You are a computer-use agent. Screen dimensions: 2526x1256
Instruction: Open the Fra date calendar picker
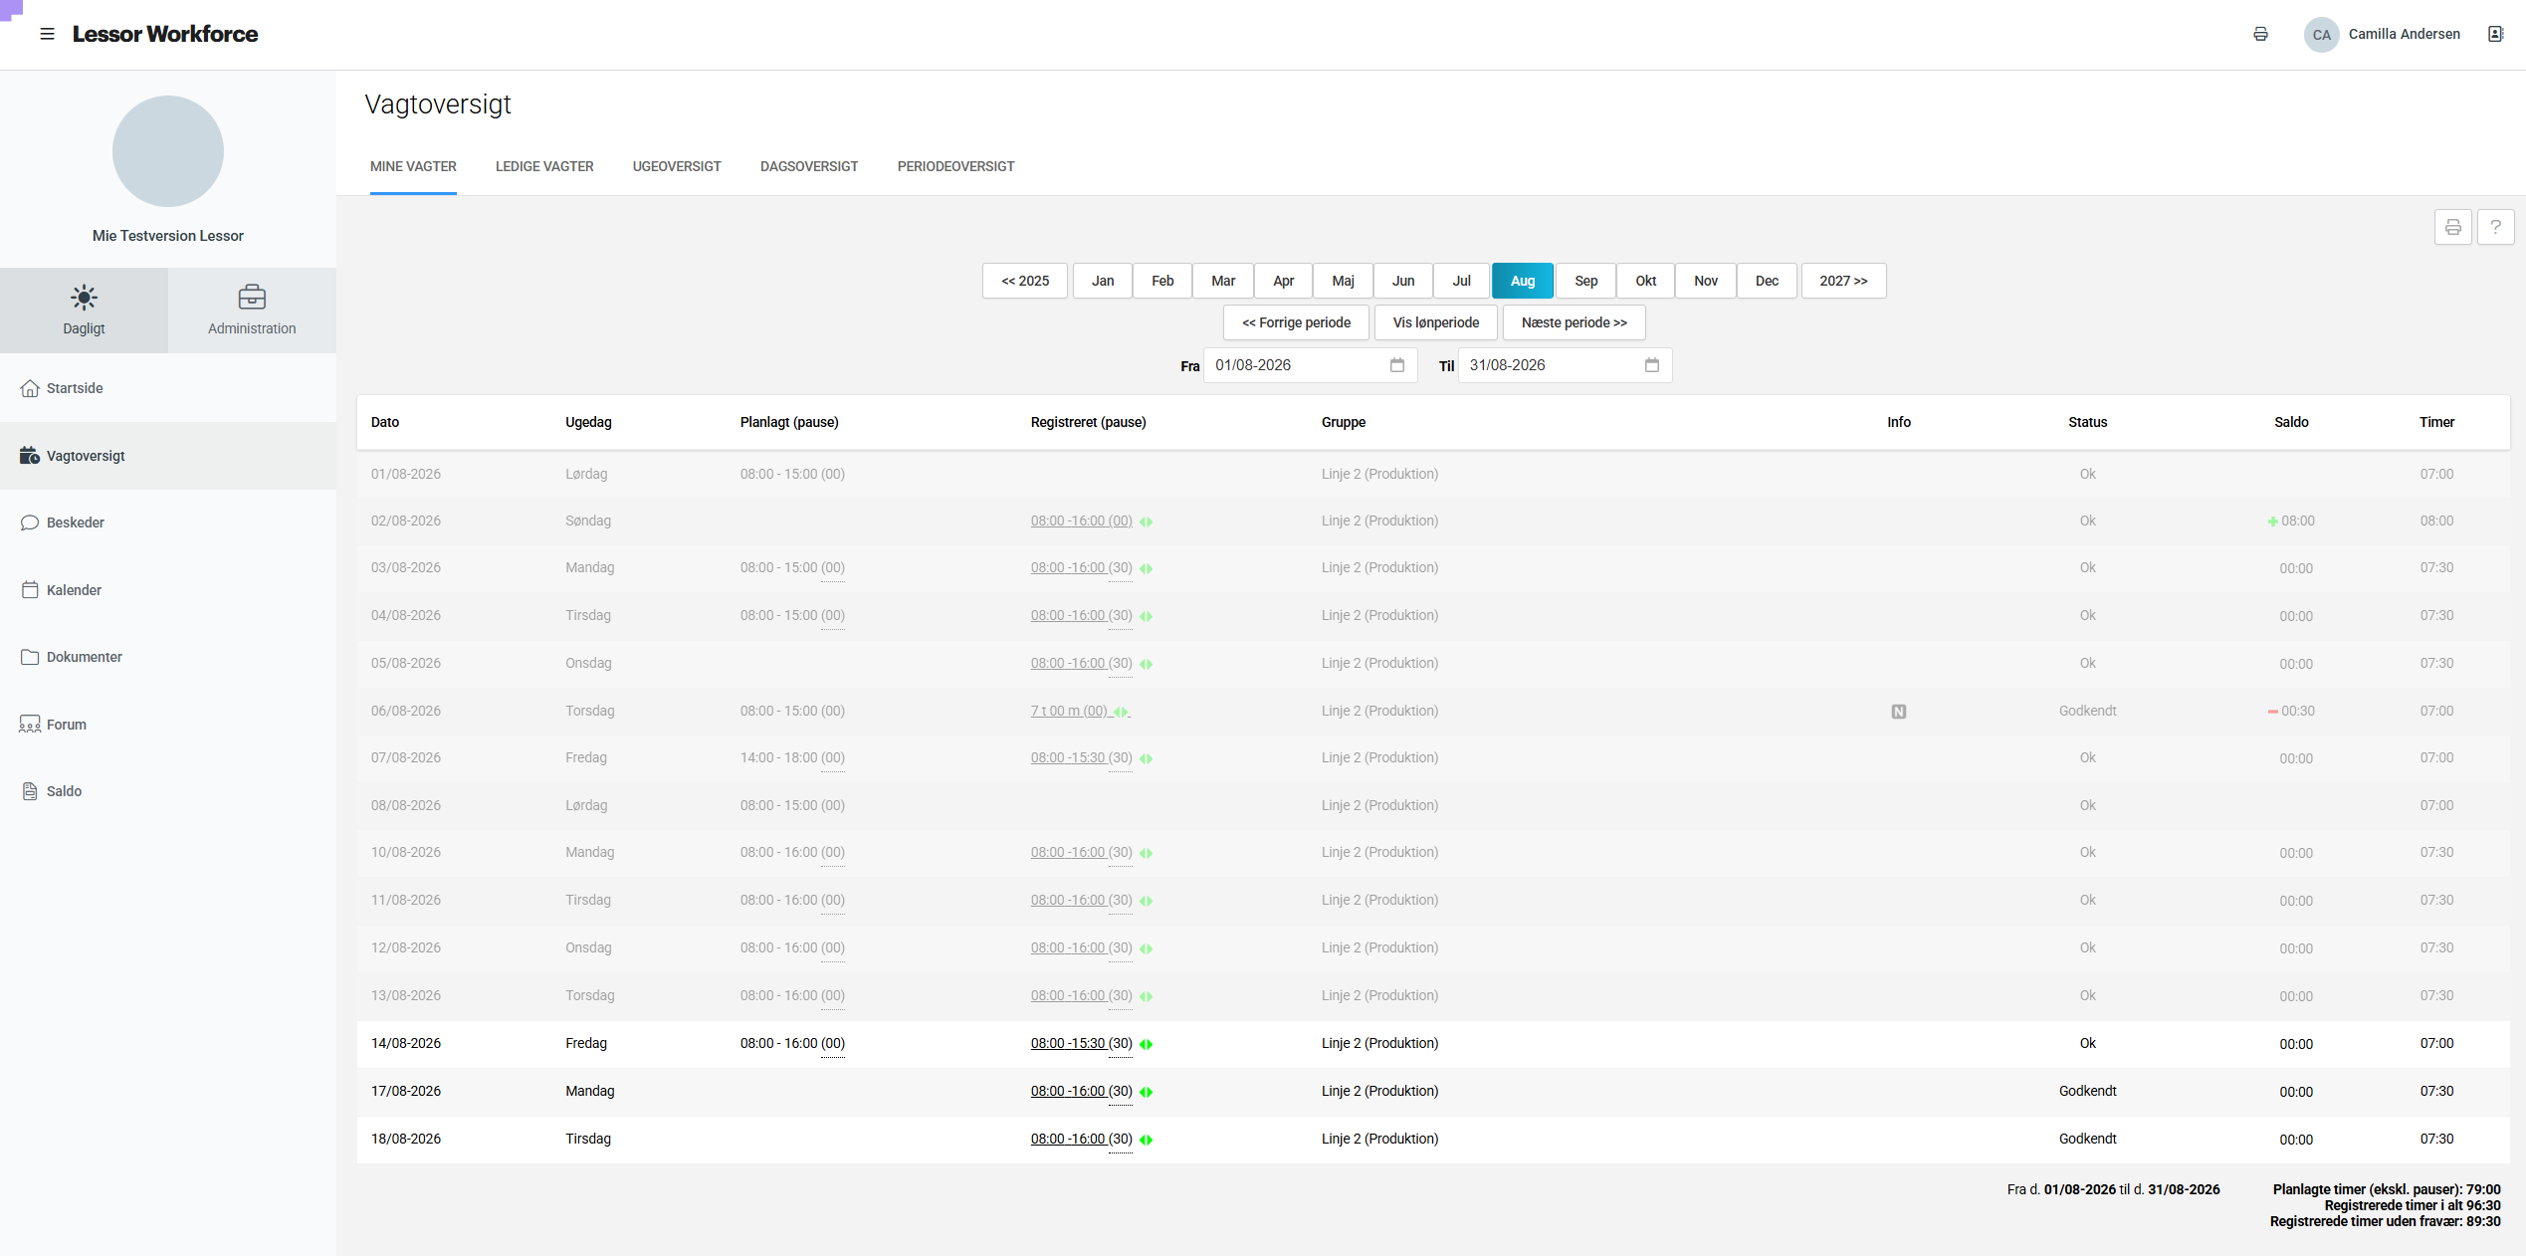pos(1396,365)
